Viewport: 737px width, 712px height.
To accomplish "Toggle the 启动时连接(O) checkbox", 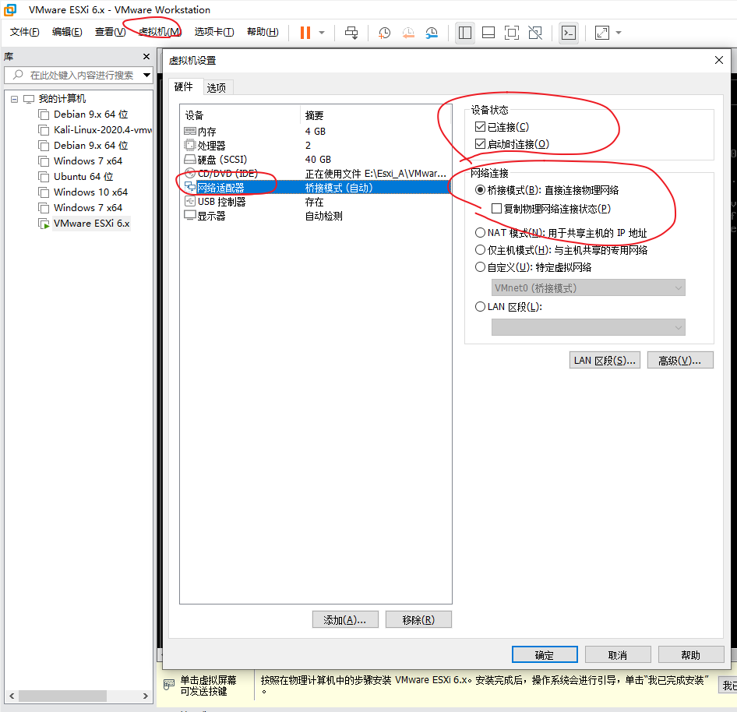I will pyautogui.click(x=480, y=144).
